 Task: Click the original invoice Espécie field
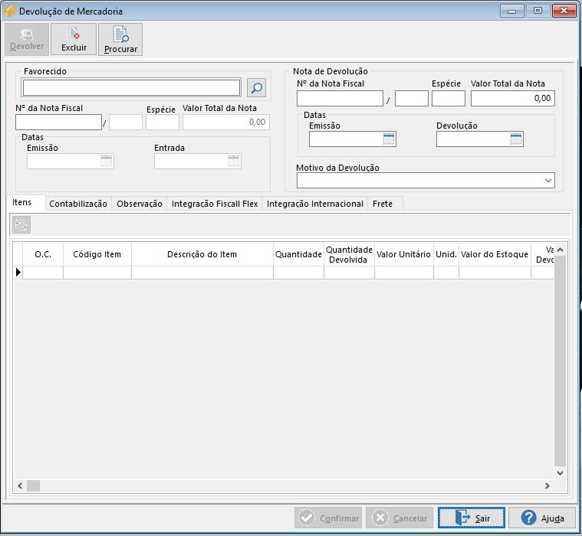coord(163,122)
